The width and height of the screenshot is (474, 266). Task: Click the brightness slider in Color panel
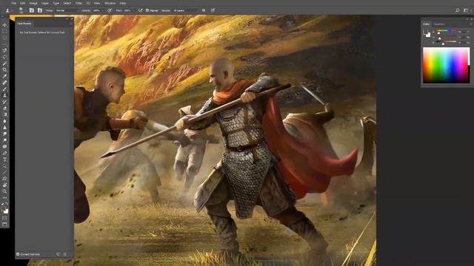[x=447, y=42]
